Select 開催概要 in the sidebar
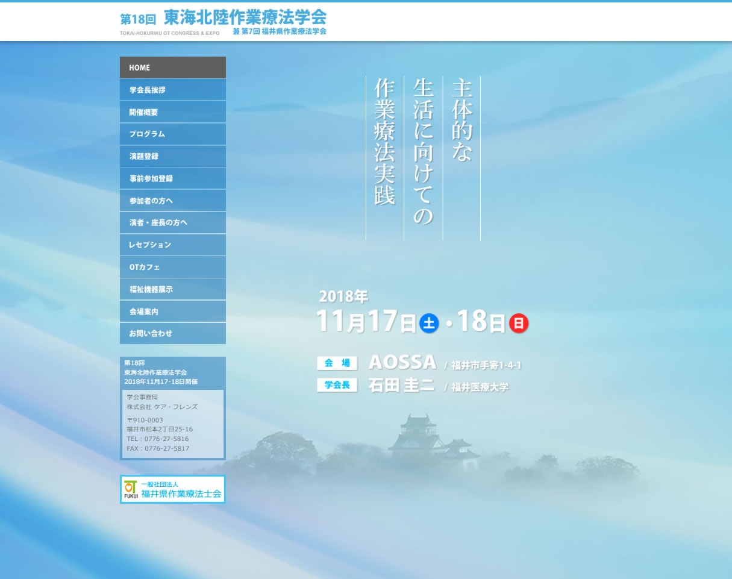Image resolution: width=732 pixels, height=579 pixels. pos(172,112)
